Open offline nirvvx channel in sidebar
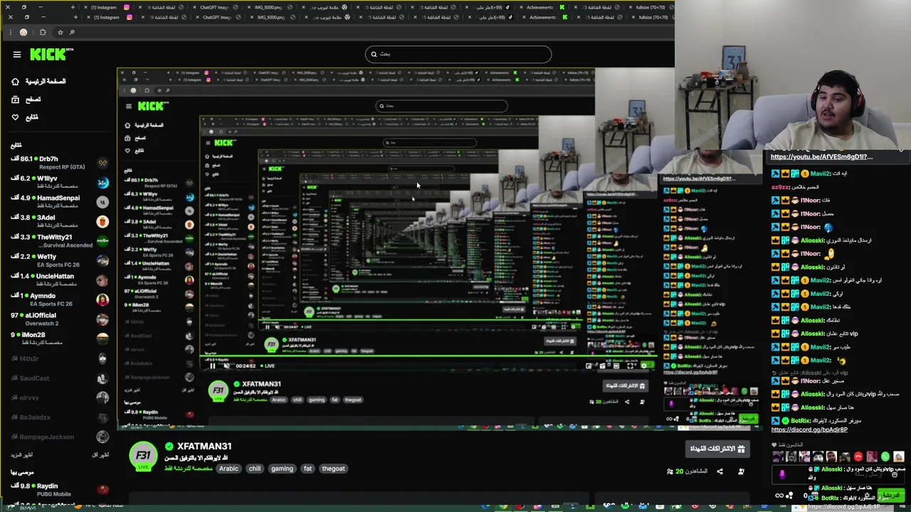This screenshot has height=512, width=911. [60, 398]
